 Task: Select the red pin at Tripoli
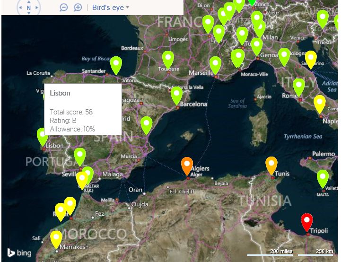tap(307, 221)
